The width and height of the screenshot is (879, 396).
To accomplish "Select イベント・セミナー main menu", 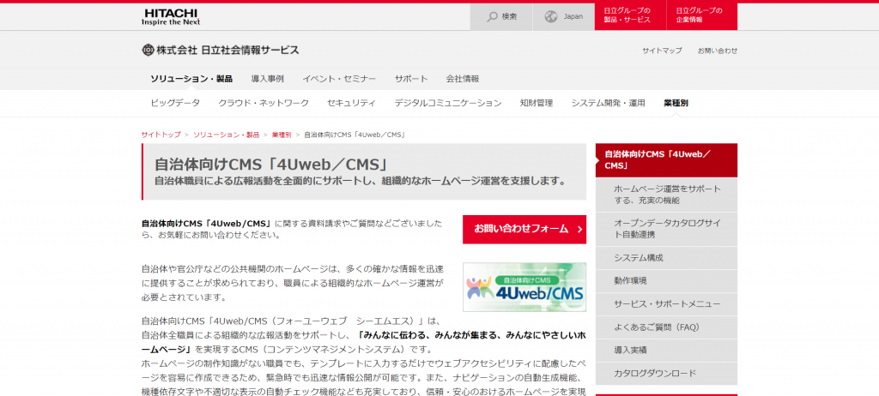I will (339, 79).
